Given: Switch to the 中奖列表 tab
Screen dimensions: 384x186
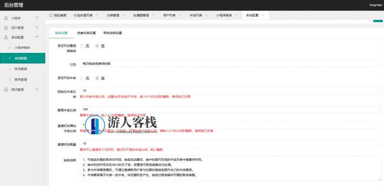Looking at the screenshot, I should (196, 15).
